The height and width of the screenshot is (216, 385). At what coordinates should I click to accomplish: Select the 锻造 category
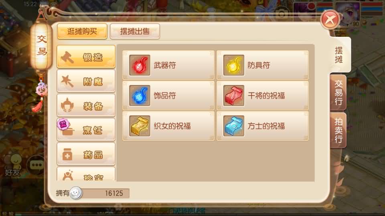pos(86,57)
